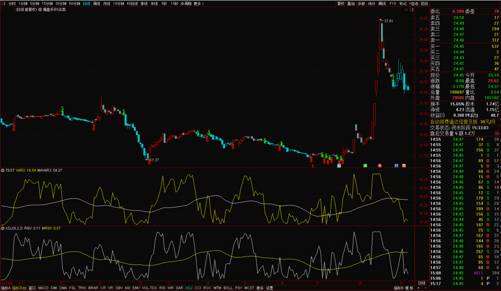Toggle the left sidebar panel icon
Screen dimensions: 501x291
[x=4, y=3]
